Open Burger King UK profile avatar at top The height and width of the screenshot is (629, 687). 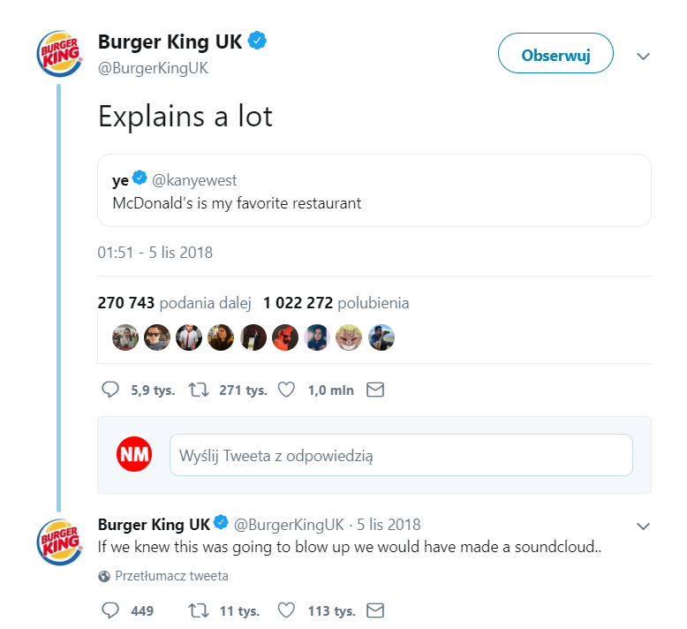[x=58, y=55]
